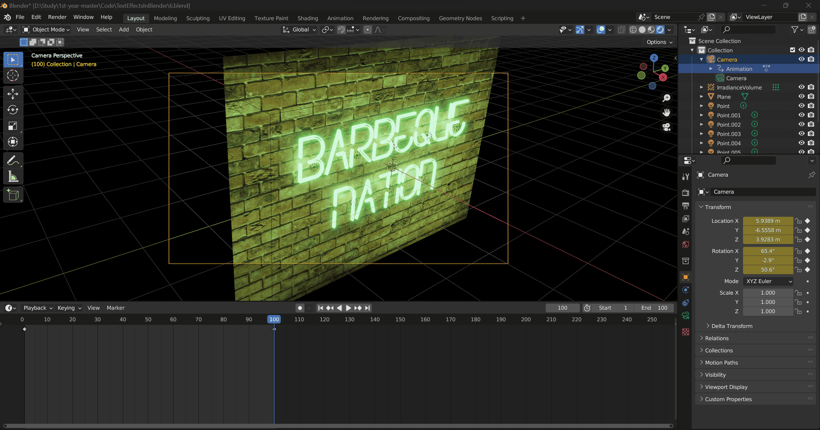Viewport: 820px width, 430px height.
Task: Open the Object Mode dropdown
Action: point(46,30)
